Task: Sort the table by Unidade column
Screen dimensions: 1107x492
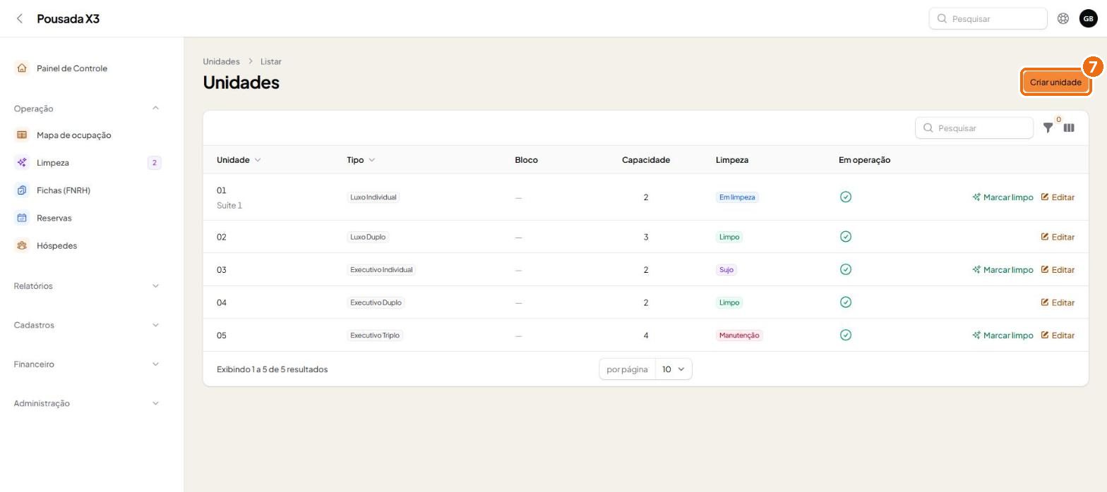Action: click(x=239, y=160)
